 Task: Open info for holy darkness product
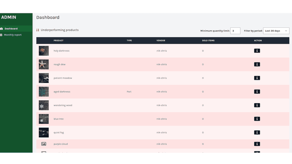coord(257,51)
